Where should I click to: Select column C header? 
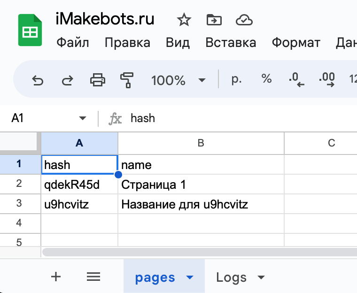321,143
